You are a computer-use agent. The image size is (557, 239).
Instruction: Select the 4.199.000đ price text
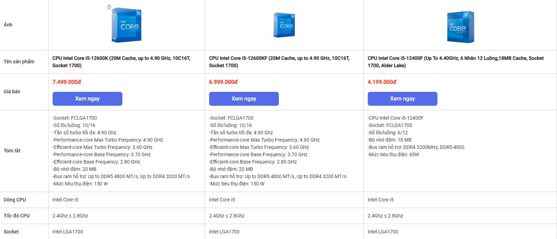[382, 82]
